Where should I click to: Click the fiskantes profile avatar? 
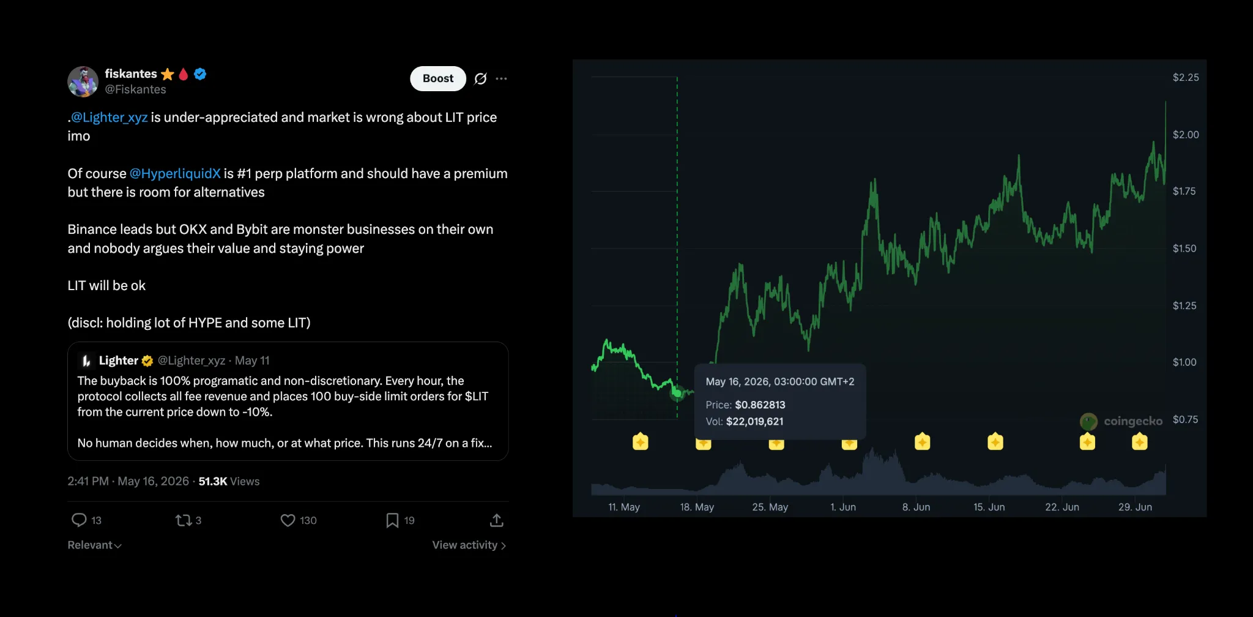tap(83, 81)
